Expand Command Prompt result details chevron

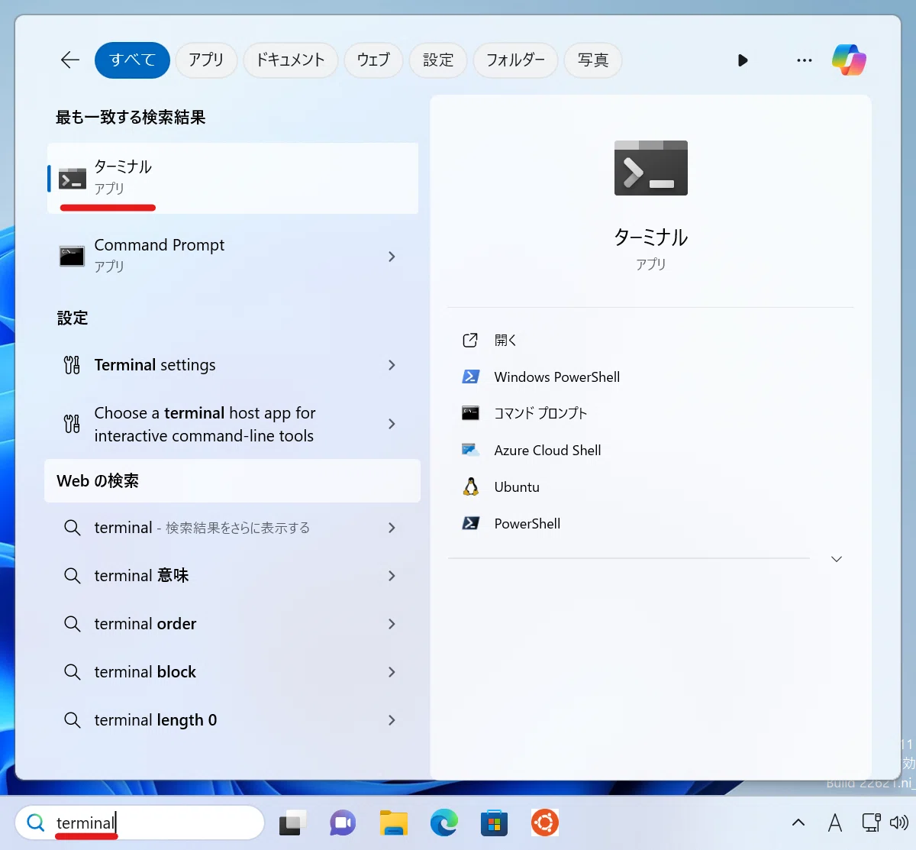click(x=392, y=257)
